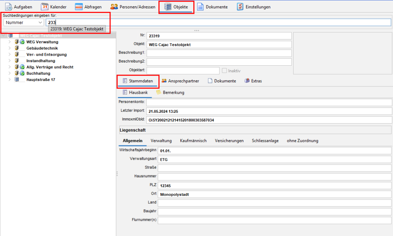Switch to the Kaufmännisch tab

coord(193,141)
